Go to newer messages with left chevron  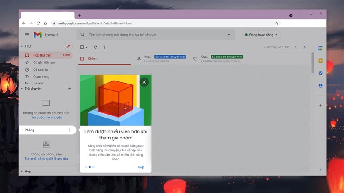(x=296, y=47)
